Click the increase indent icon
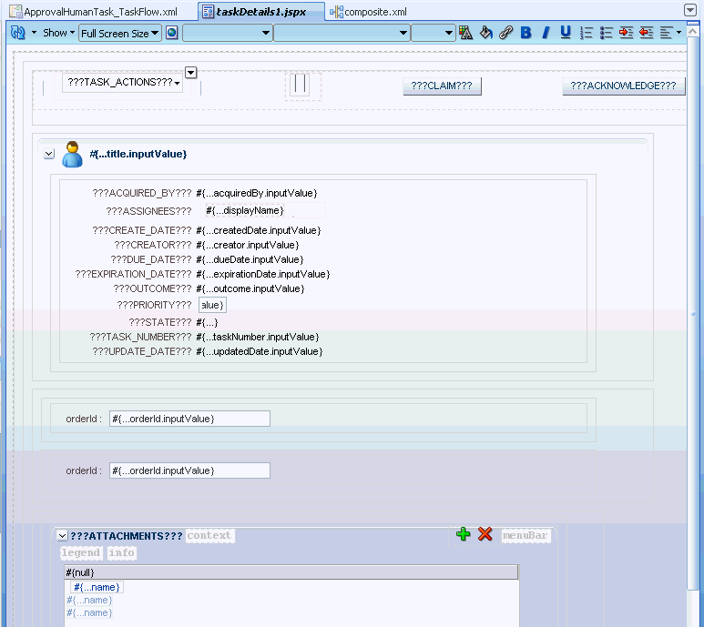 tap(626, 33)
